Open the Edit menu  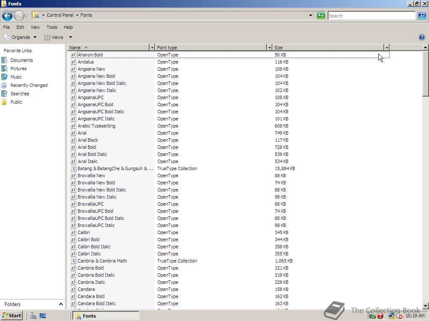[x=20, y=27]
